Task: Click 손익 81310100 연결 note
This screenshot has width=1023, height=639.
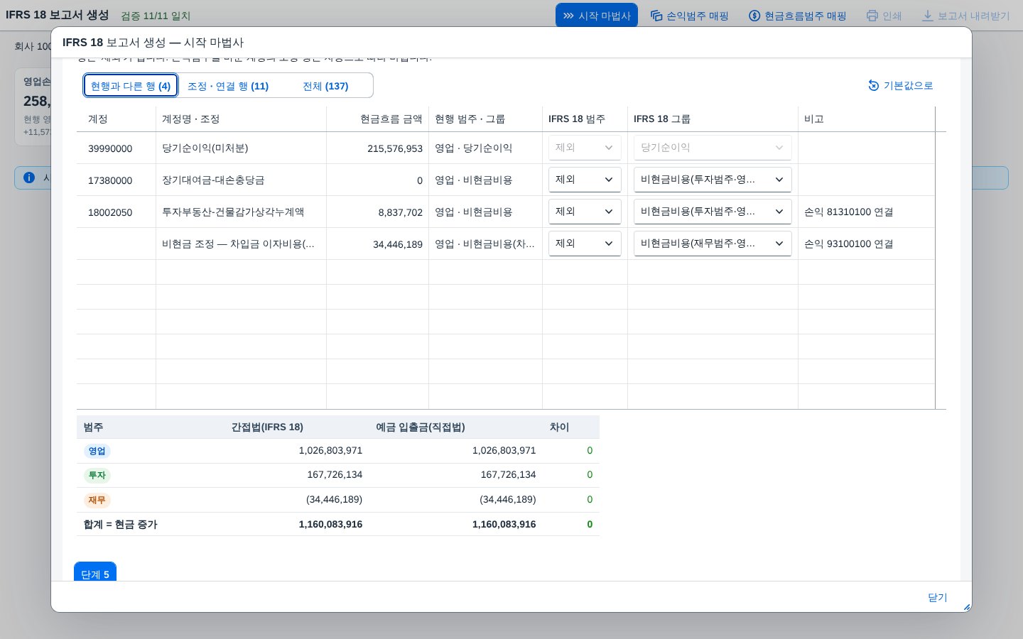Action: 849,212
